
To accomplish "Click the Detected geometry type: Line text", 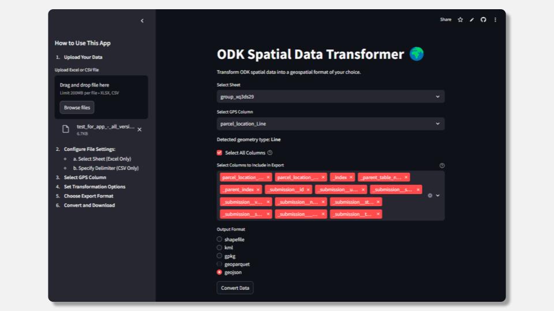I will [x=249, y=139].
